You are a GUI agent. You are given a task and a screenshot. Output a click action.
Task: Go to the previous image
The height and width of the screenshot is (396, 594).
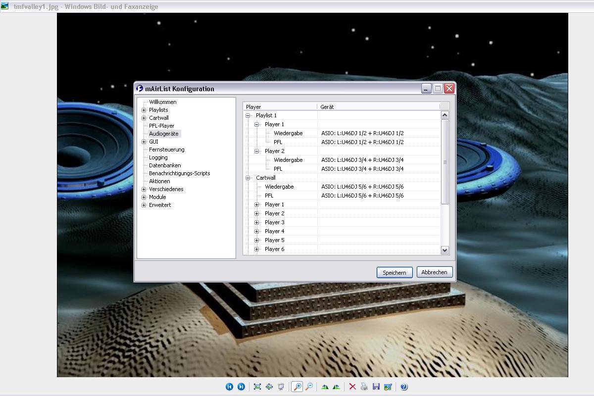pos(229,387)
